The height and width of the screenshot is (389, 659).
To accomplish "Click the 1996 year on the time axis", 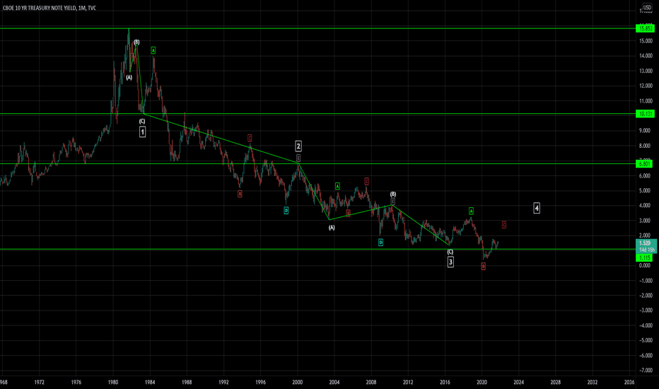I will click(261, 382).
